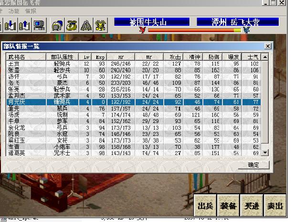Open the 情报 menu
The image size is (294, 222).
coord(31,11)
